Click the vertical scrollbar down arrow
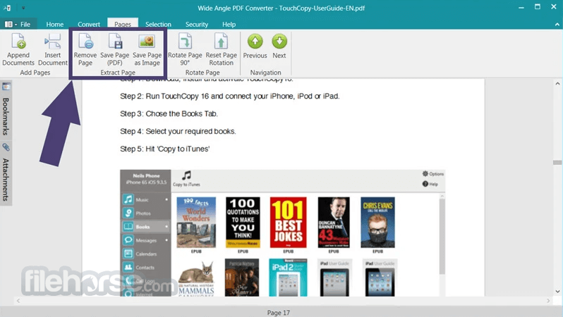This screenshot has height=317, width=563. [x=557, y=292]
